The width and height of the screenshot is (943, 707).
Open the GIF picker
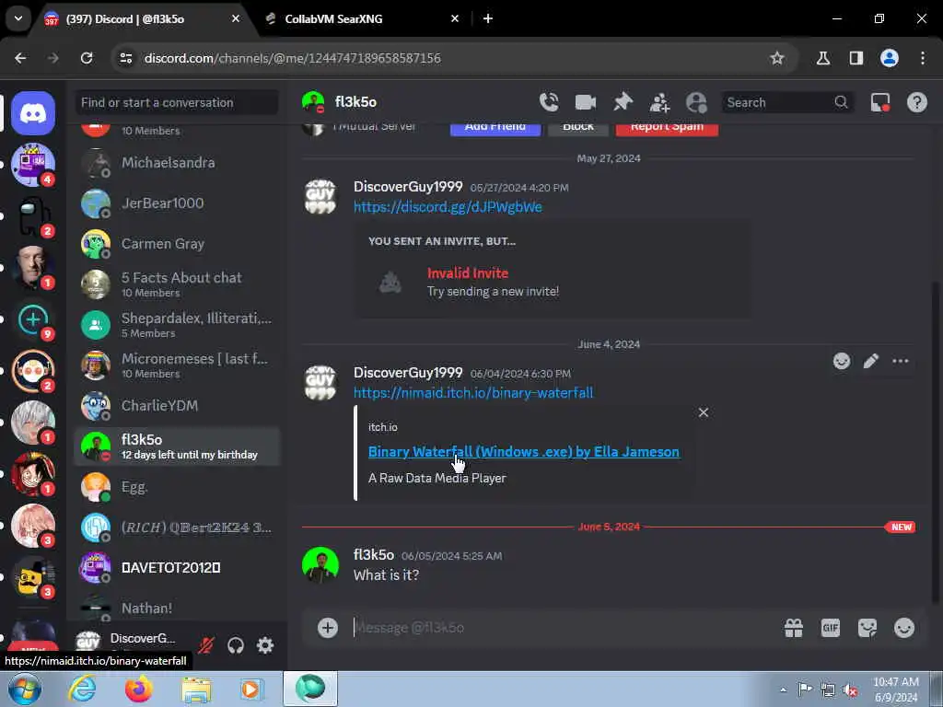tap(830, 628)
